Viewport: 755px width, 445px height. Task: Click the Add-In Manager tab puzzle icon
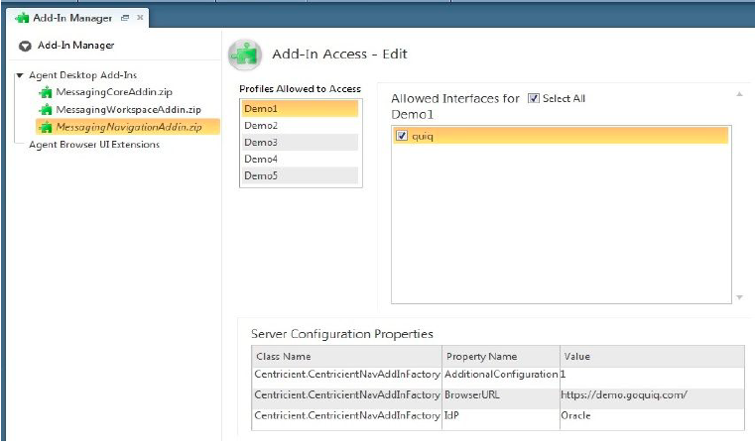(22, 18)
